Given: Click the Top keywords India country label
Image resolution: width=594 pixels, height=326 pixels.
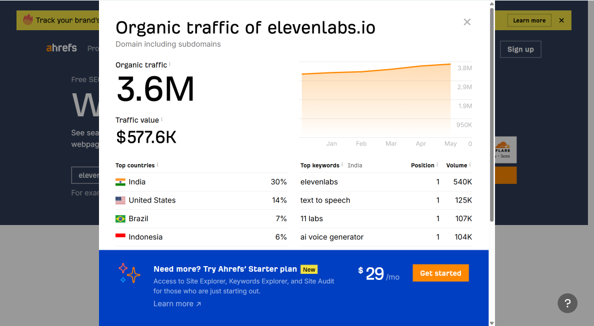Looking at the screenshot, I should coord(355,165).
